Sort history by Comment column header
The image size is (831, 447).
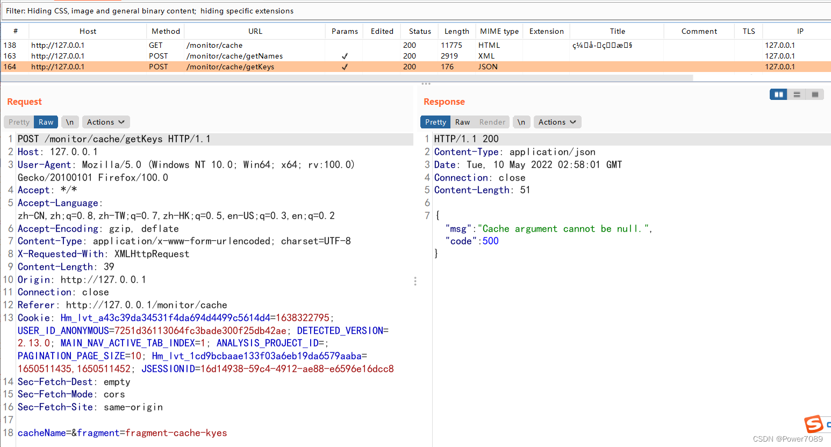point(699,31)
